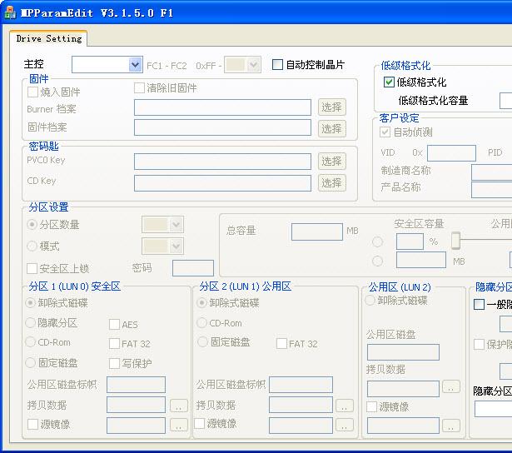Select 固定磁盘 radio in 分区 2
The width and height of the screenshot is (512, 453).
pyautogui.click(x=202, y=342)
